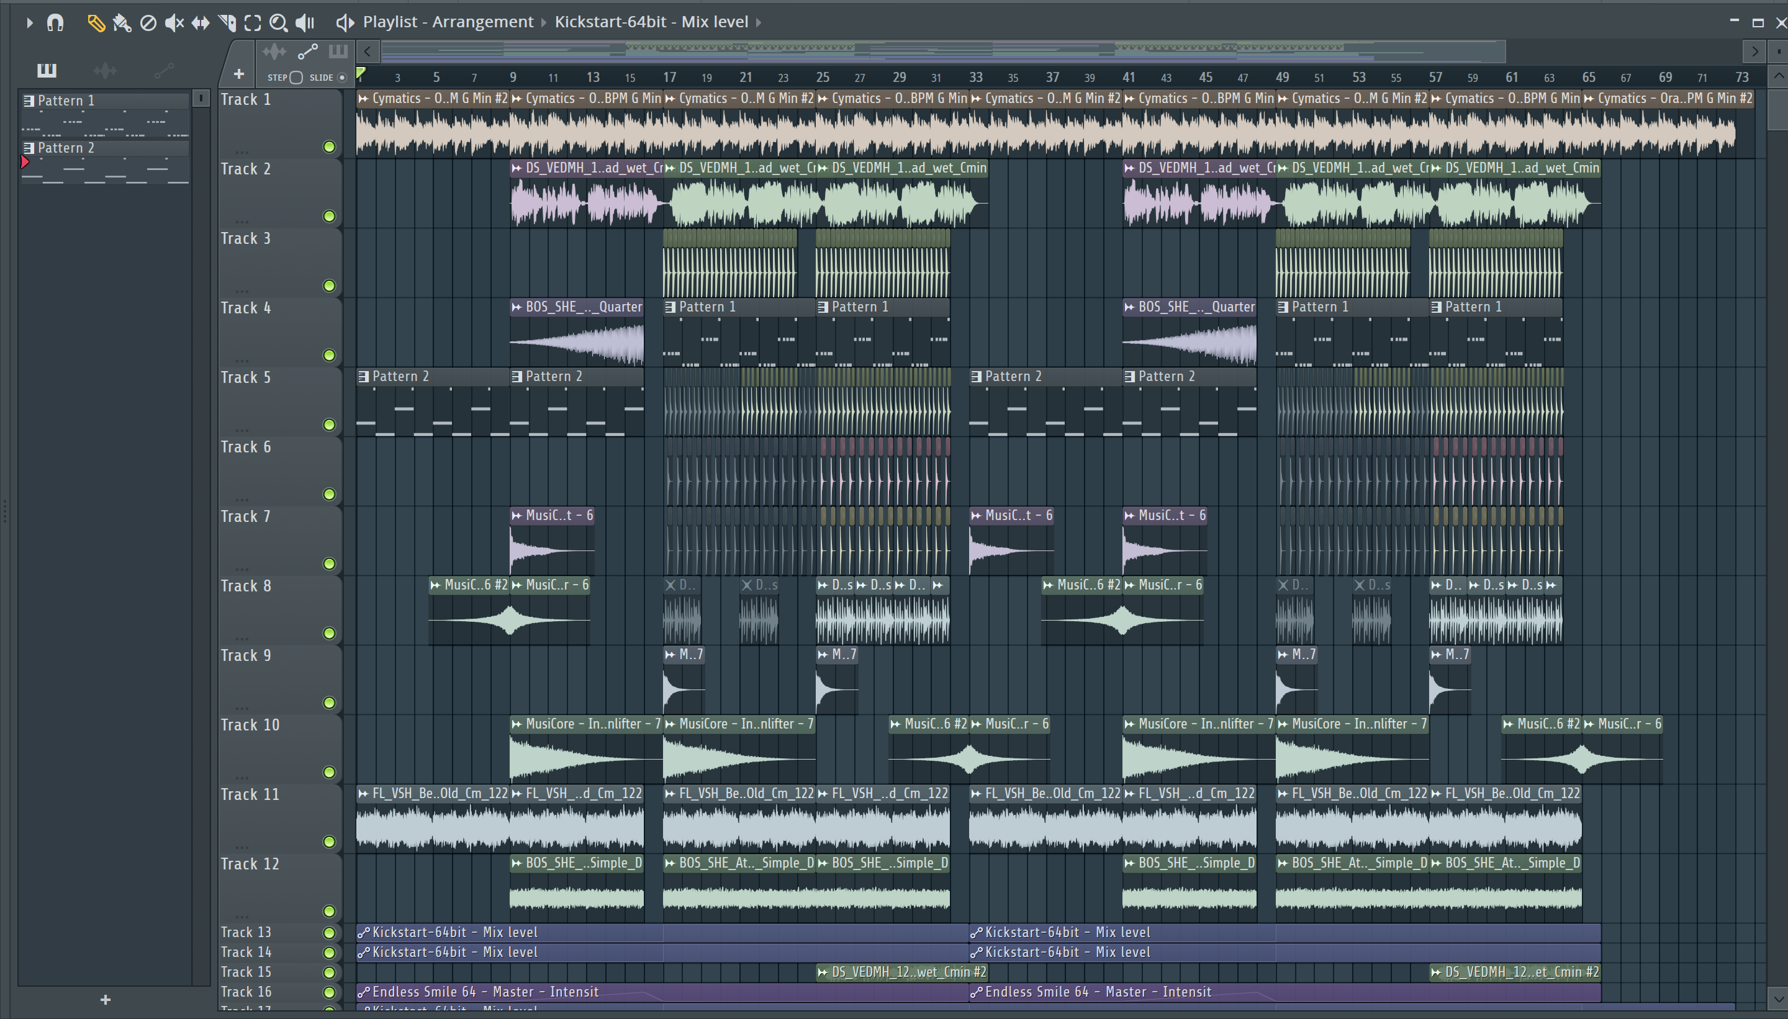Select the Paint brush tool

pyautogui.click(x=122, y=23)
